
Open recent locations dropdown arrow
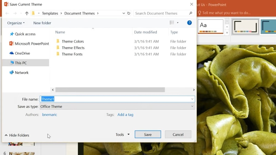coord(21,13)
